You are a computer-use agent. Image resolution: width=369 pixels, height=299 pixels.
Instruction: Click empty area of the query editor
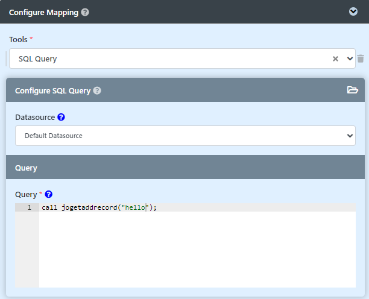pyautogui.click(x=197, y=253)
